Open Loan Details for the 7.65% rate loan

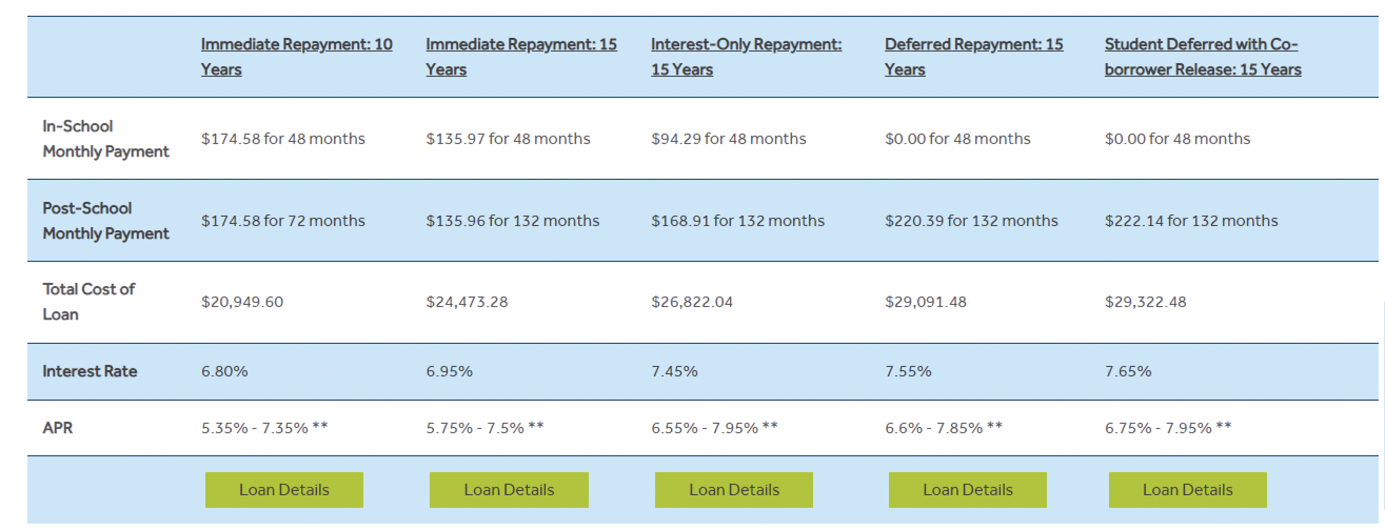(x=1187, y=489)
